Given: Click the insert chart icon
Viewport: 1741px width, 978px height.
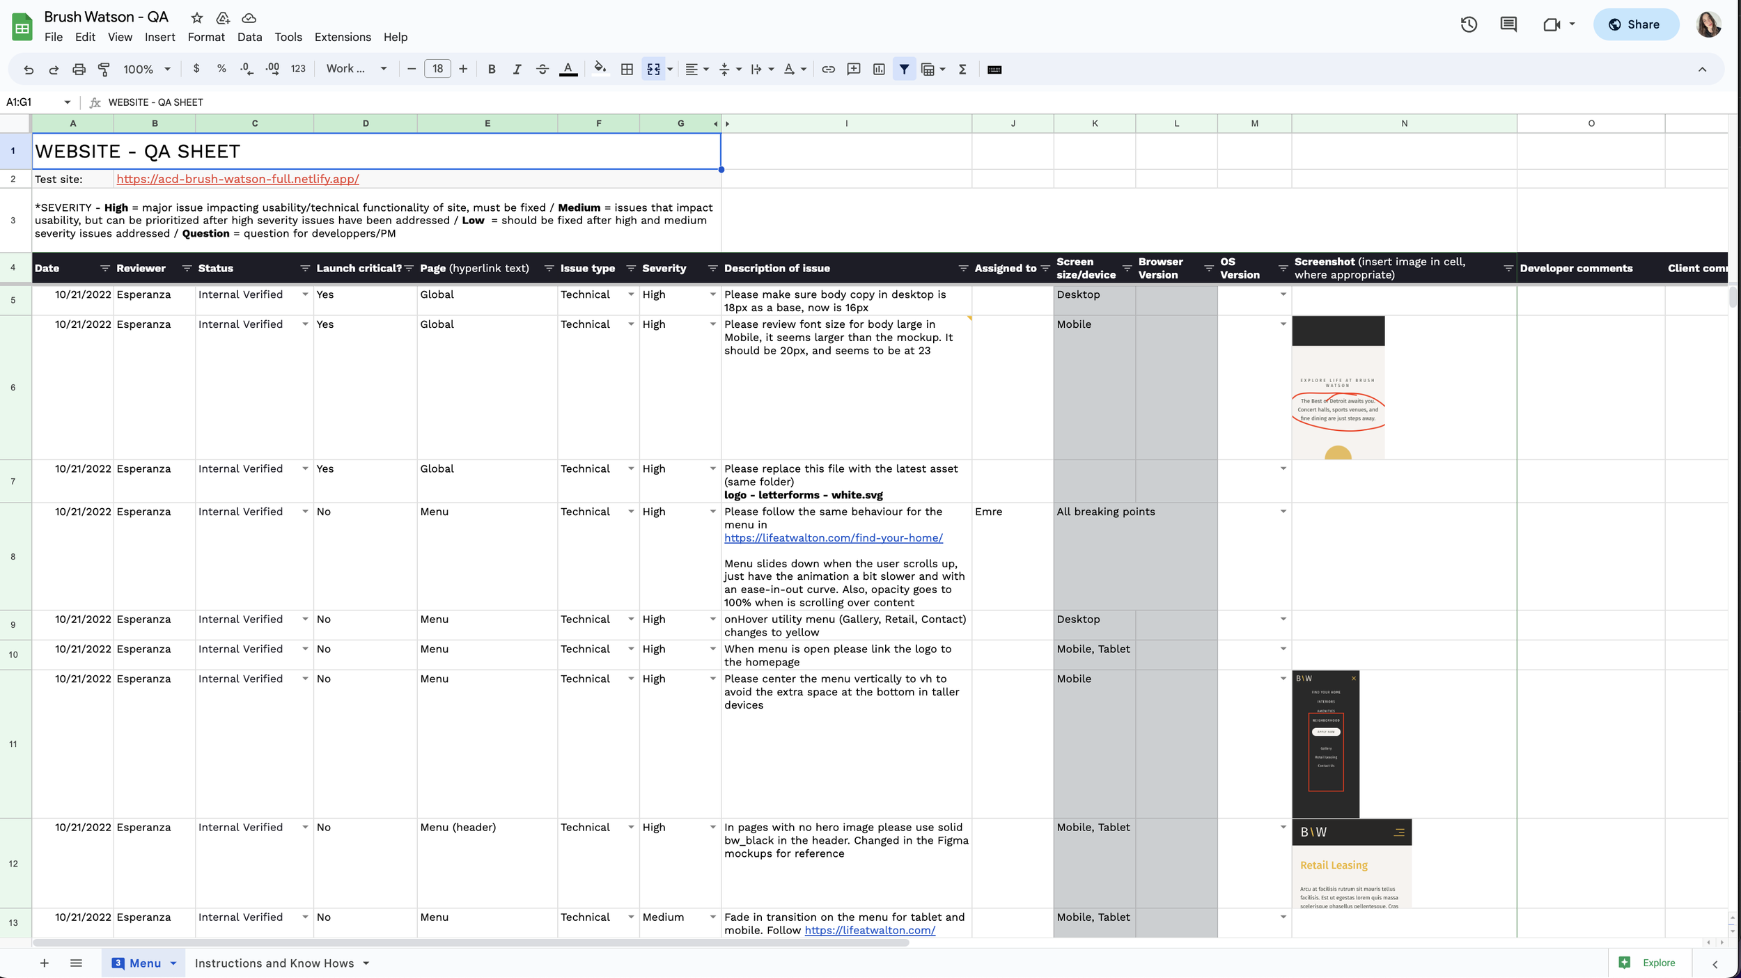Looking at the screenshot, I should [x=879, y=69].
